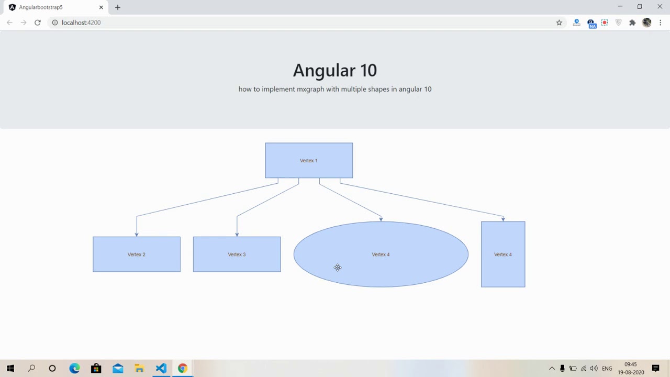Viewport: 670px width, 377px height.
Task: Click the gray shield extension icon
Action: 619,23
